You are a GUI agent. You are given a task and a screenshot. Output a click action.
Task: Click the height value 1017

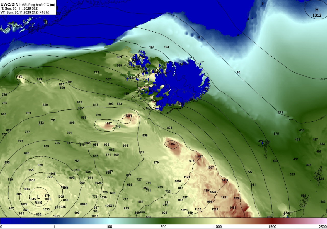95,216
